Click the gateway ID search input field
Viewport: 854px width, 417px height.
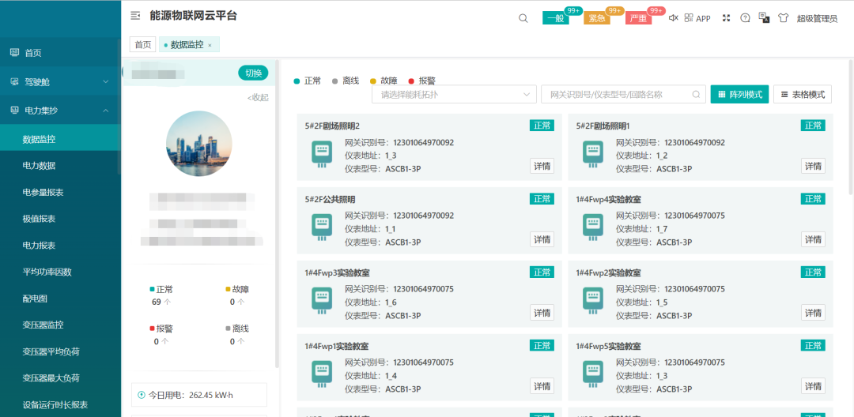[x=617, y=95]
